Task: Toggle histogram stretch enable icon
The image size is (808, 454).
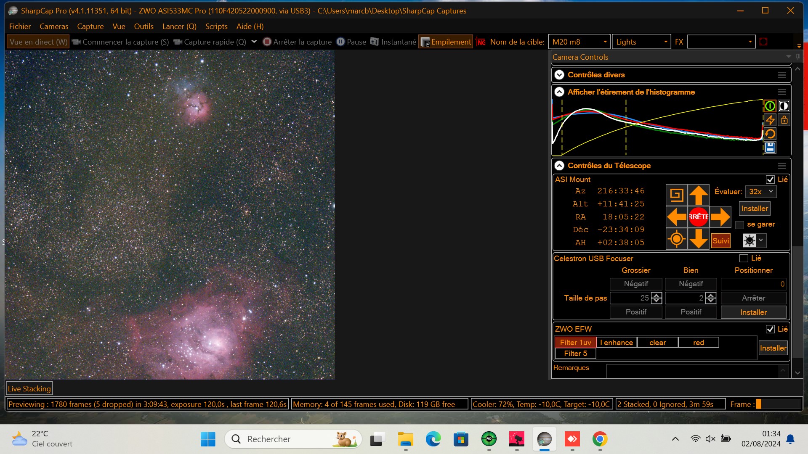Action: pyautogui.click(x=770, y=106)
